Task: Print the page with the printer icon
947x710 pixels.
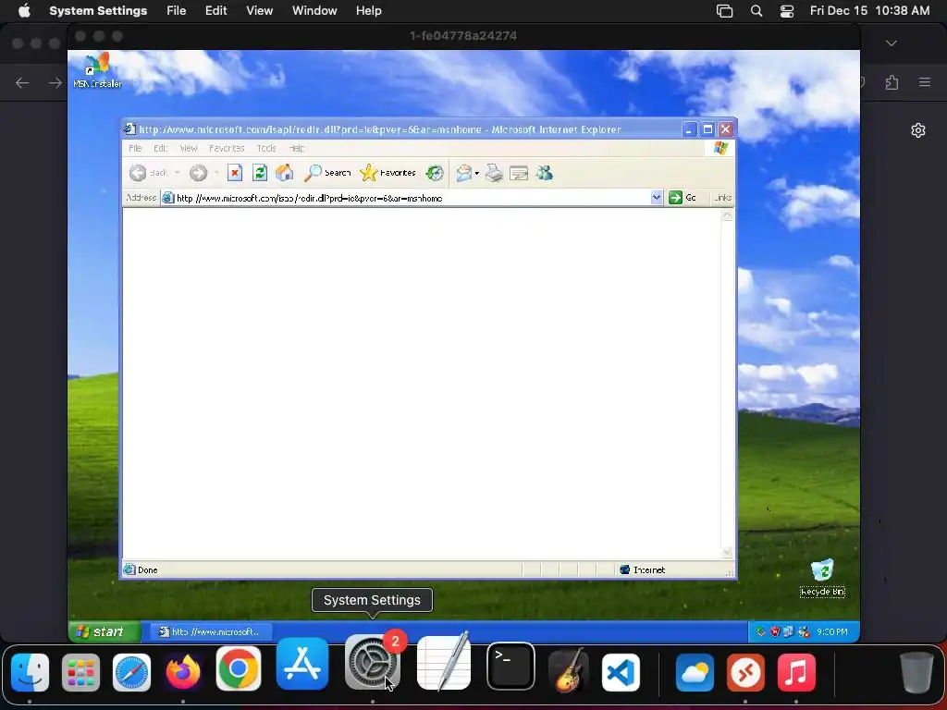Action: (494, 173)
